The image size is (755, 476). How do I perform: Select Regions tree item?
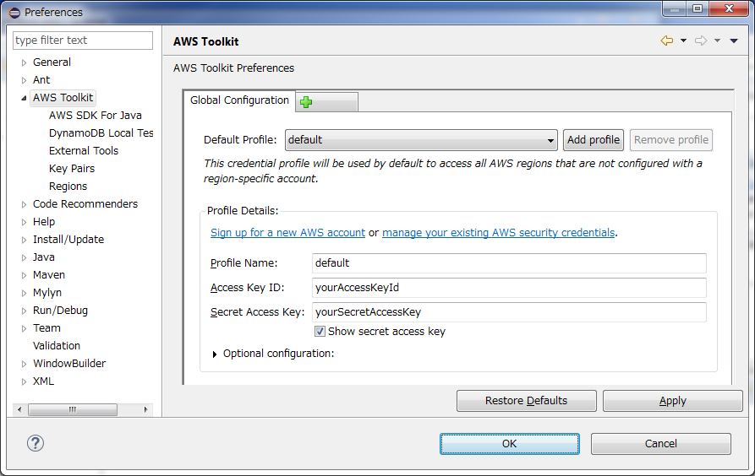coord(68,187)
